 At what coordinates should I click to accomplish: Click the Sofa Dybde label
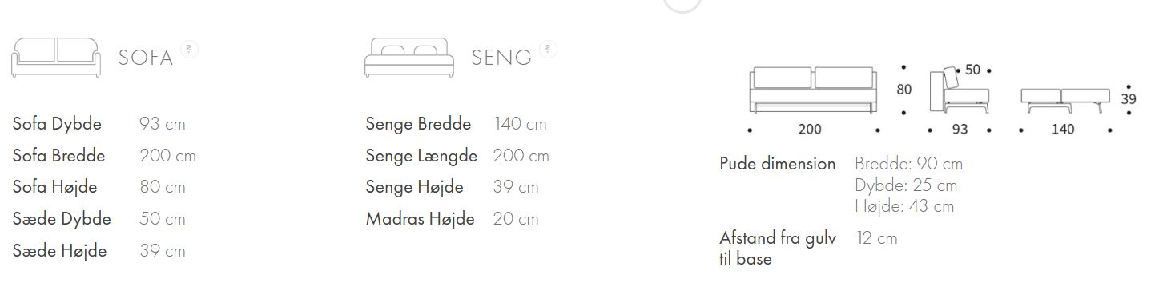(58, 124)
